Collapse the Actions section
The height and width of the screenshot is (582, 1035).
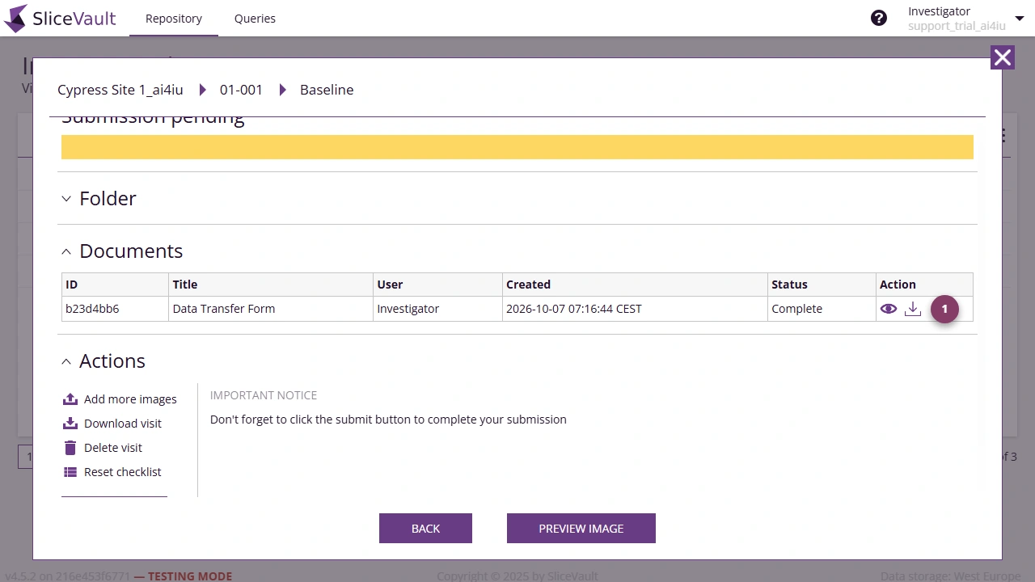pos(66,361)
